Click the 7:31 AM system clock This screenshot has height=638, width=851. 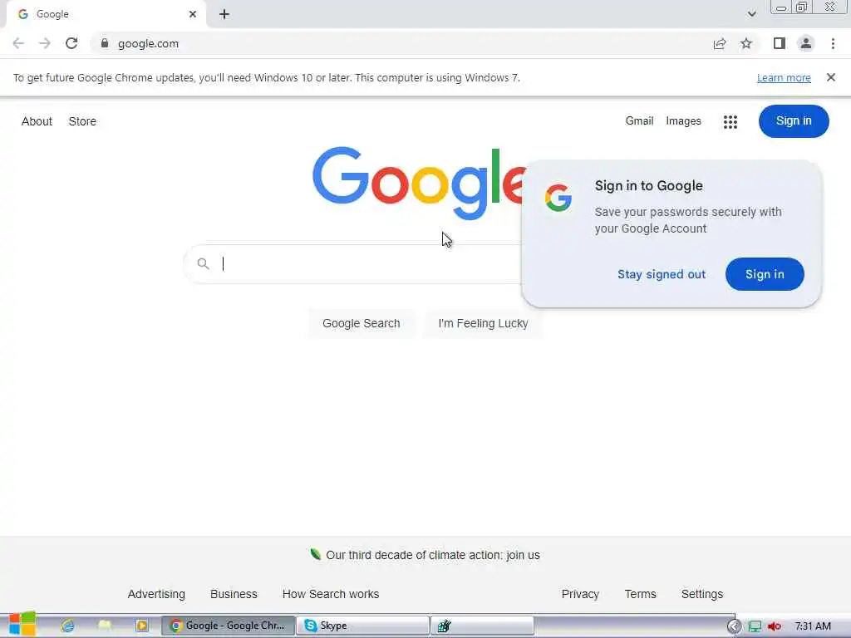click(813, 626)
